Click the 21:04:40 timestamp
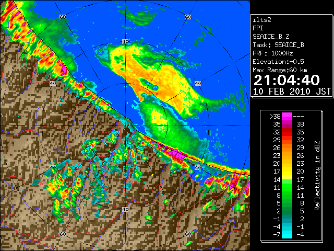Image resolution: width=334 pixels, height=251 pixels. pos(287,80)
